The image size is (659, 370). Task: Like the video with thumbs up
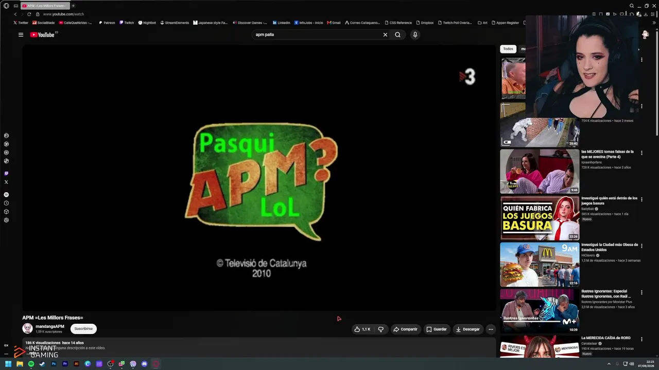click(362, 329)
